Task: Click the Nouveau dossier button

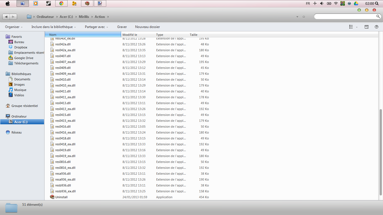Action: pos(147,27)
